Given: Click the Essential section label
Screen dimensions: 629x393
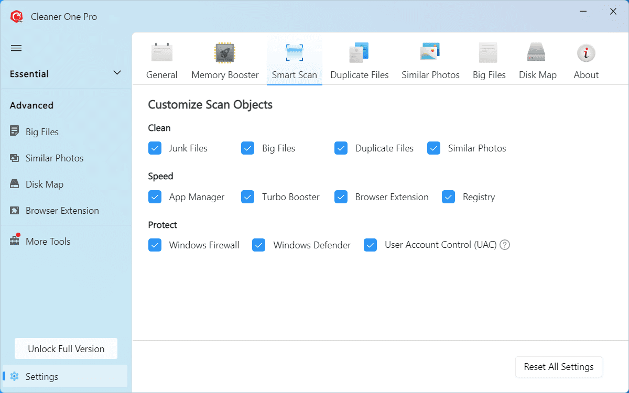Looking at the screenshot, I should [29, 74].
